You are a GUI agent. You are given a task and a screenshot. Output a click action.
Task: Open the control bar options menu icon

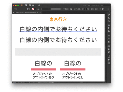108,9
